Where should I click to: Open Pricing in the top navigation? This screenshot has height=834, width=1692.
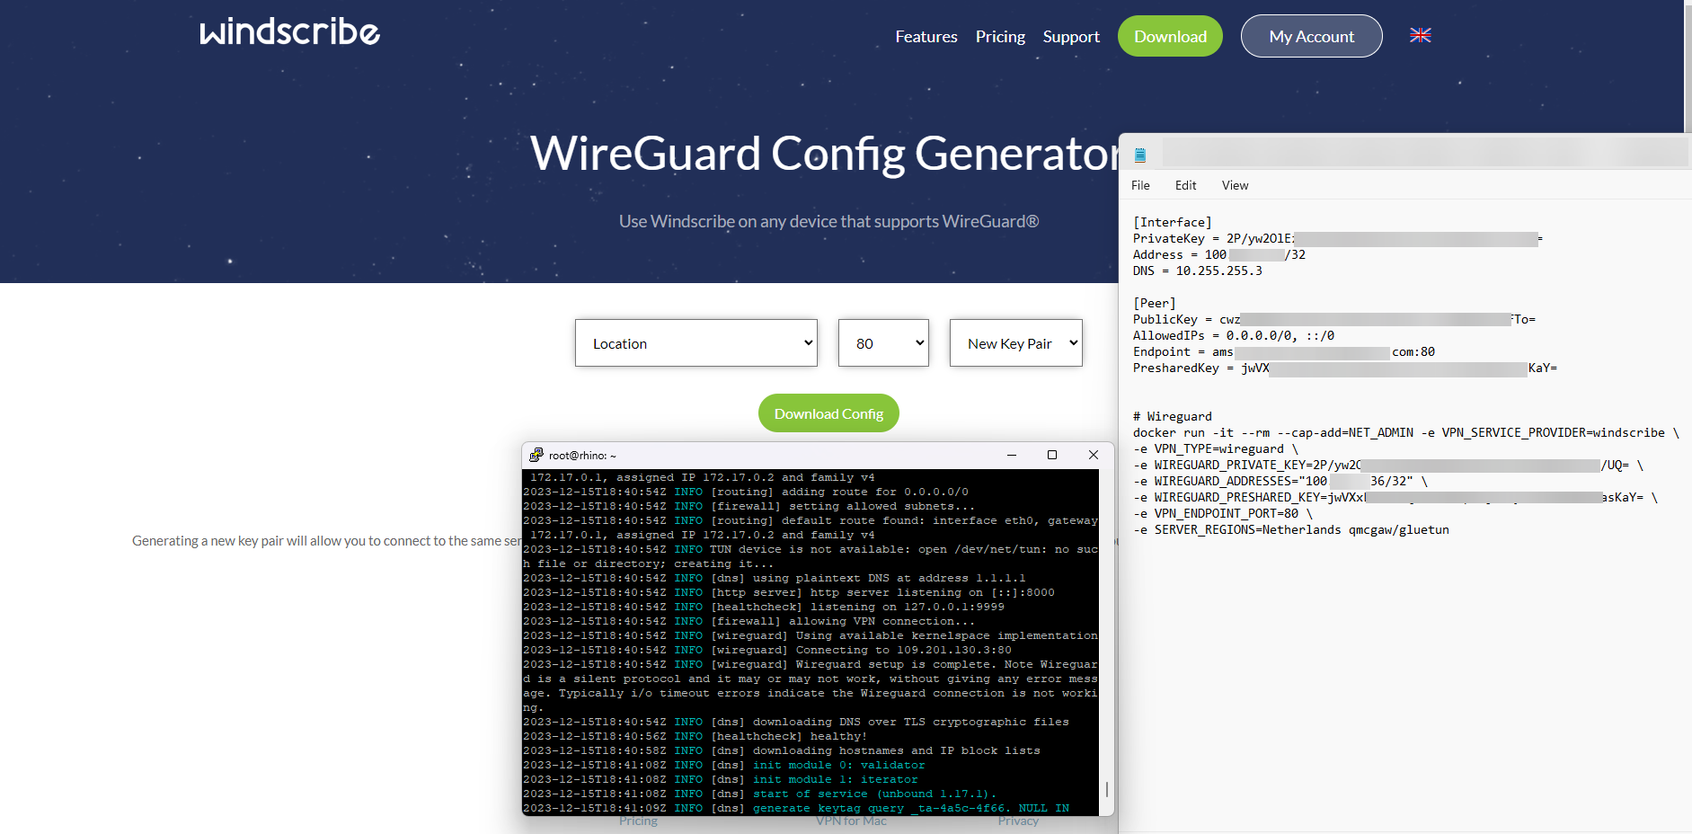tap(1000, 37)
